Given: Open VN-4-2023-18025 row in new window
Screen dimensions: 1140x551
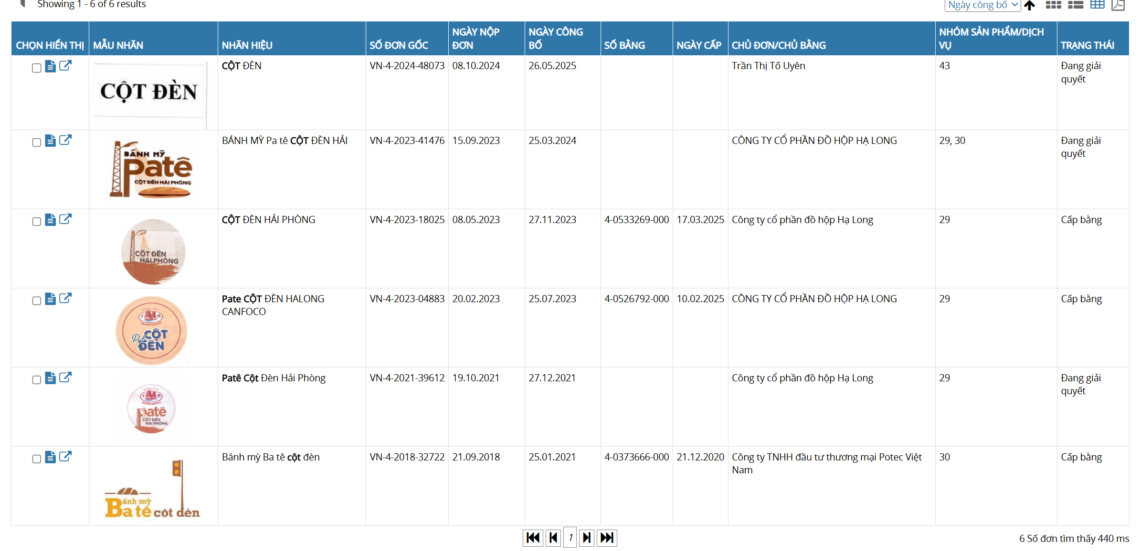Looking at the screenshot, I should tap(65, 219).
